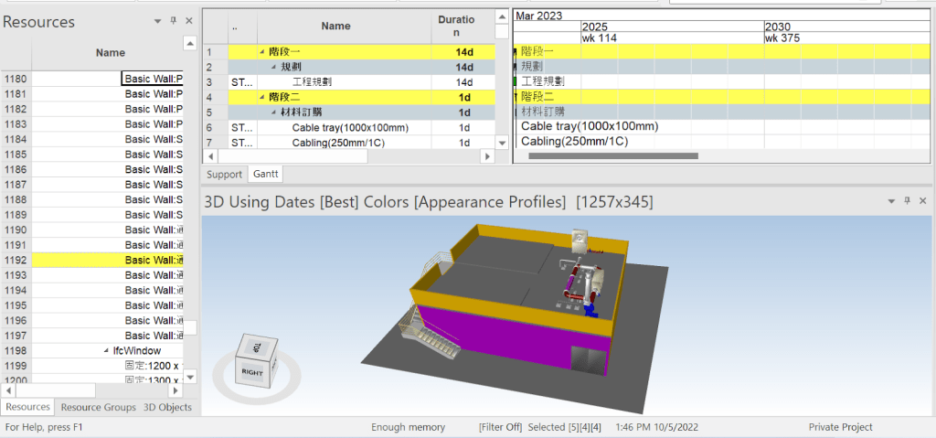Collapse the 材料訂購 task group
Screen dimensions: 936x438
[x=272, y=112]
